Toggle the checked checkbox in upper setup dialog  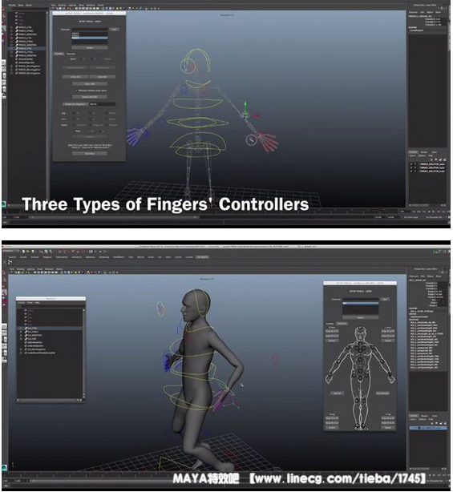(76, 91)
